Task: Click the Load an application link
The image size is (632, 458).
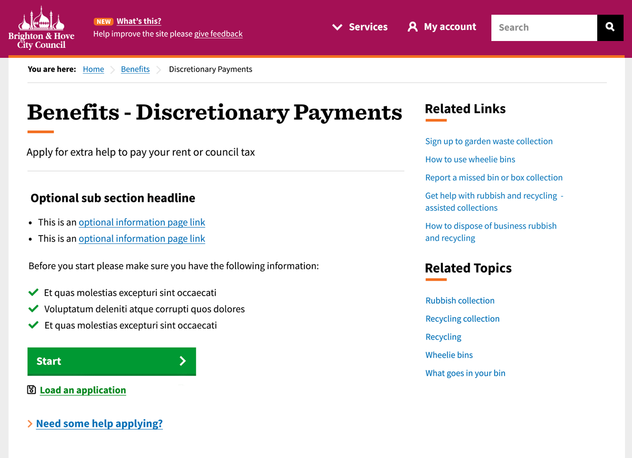Action: [x=83, y=390]
